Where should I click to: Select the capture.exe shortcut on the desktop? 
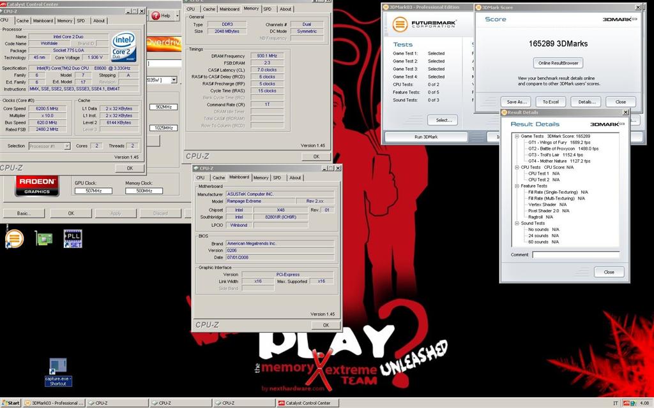point(58,372)
